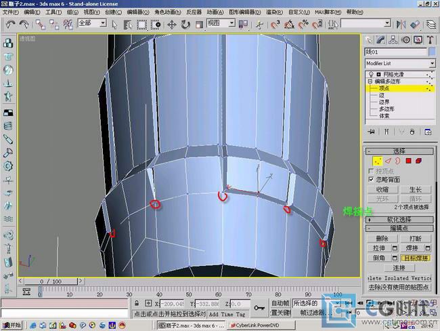
Task: Click the time slider 0 / 100 handle
Action: coord(51,281)
